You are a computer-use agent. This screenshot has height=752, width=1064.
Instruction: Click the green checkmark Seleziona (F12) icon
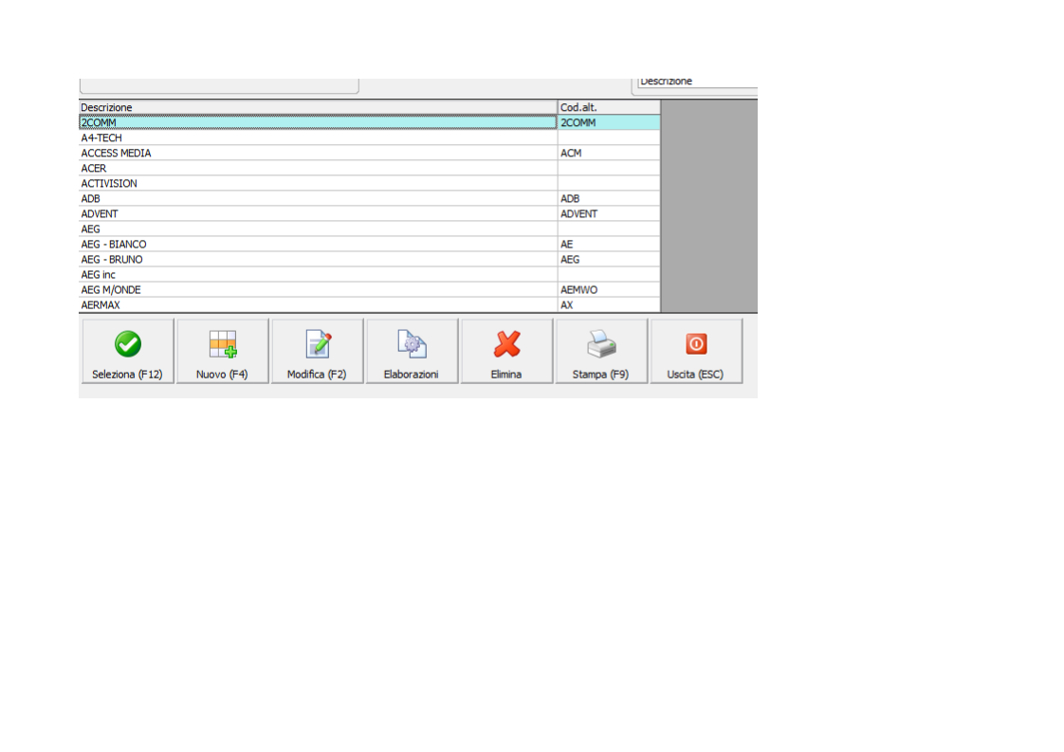tap(128, 344)
